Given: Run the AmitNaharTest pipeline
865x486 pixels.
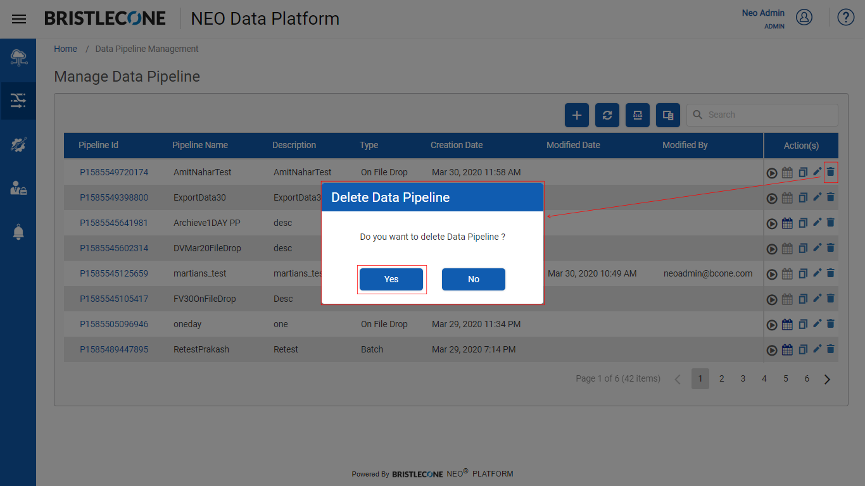Looking at the screenshot, I should coord(772,173).
